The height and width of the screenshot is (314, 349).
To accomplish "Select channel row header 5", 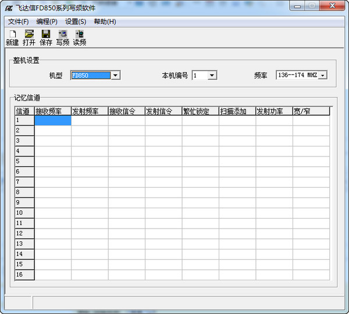I will (x=24, y=162).
